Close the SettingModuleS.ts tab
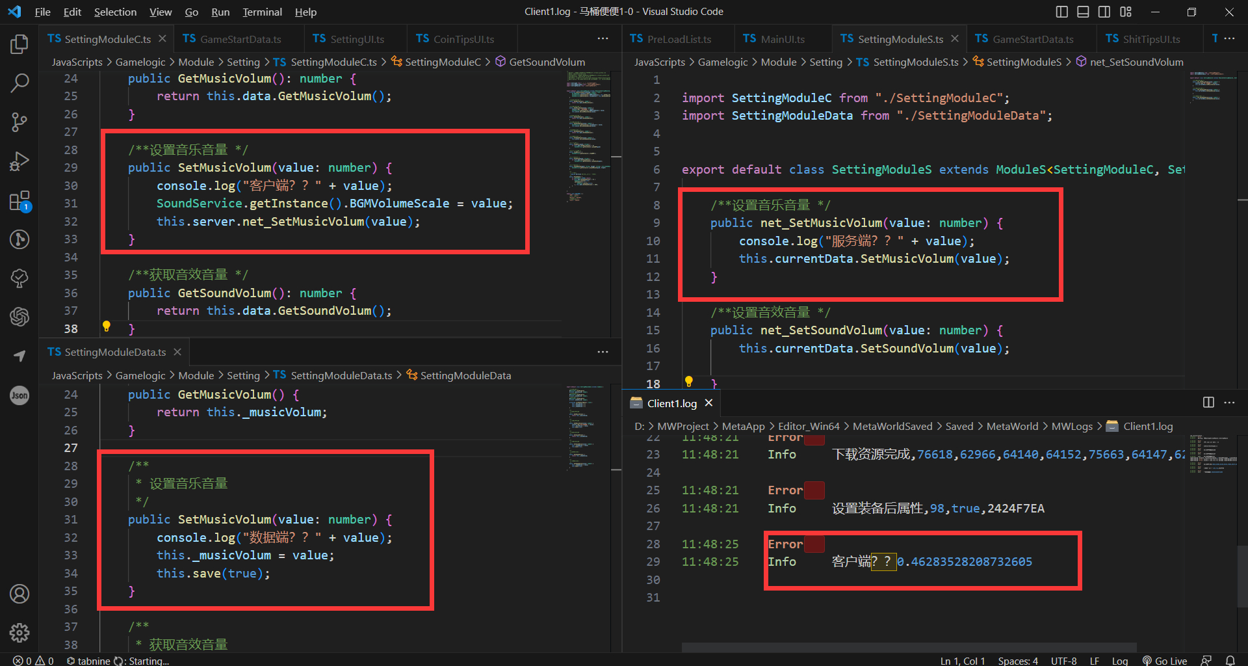The height and width of the screenshot is (666, 1248). (x=955, y=39)
